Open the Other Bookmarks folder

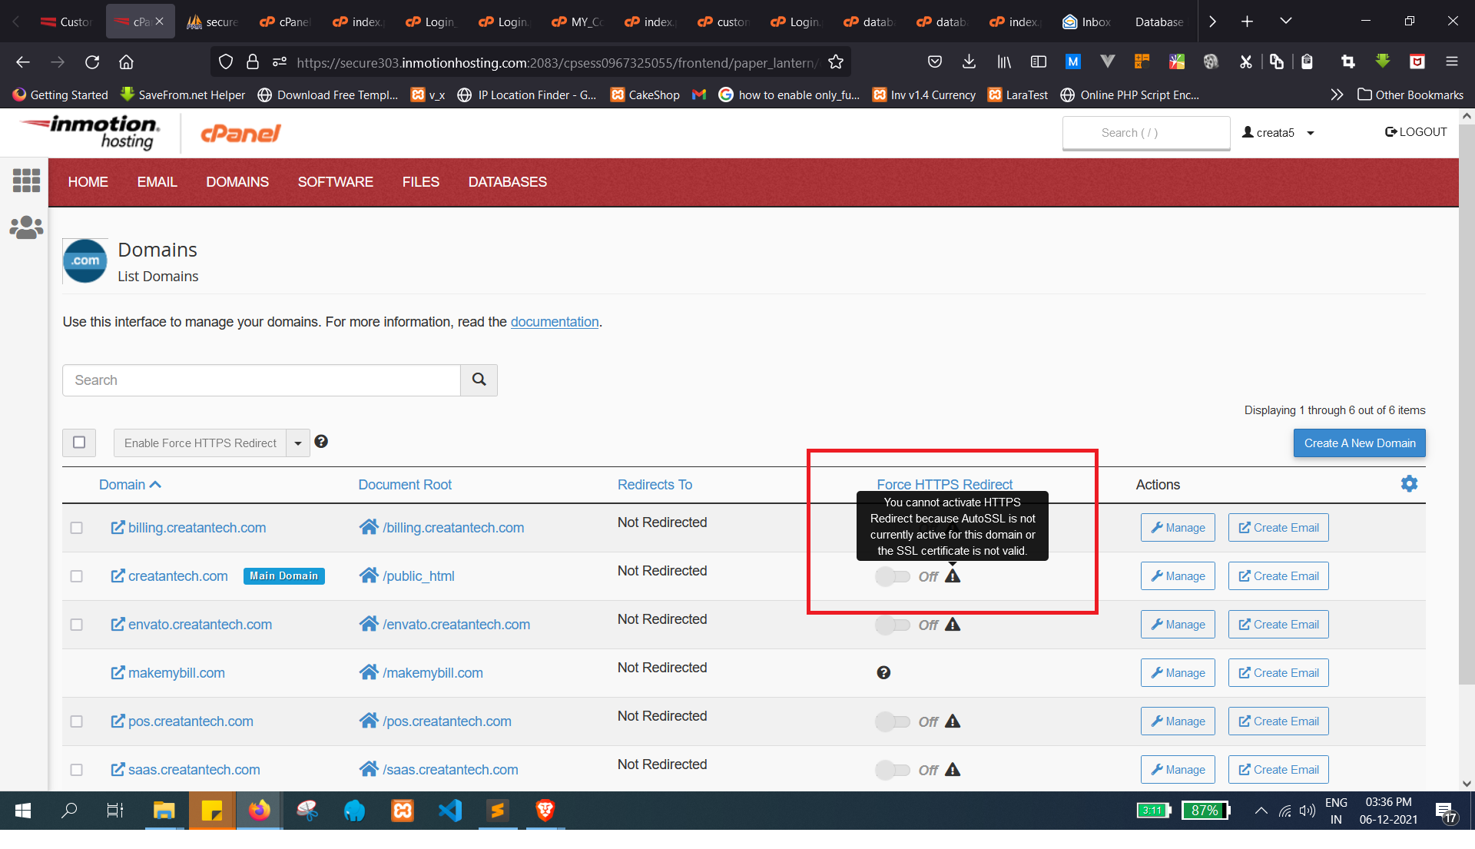pyautogui.click(x=1410, y=95)
